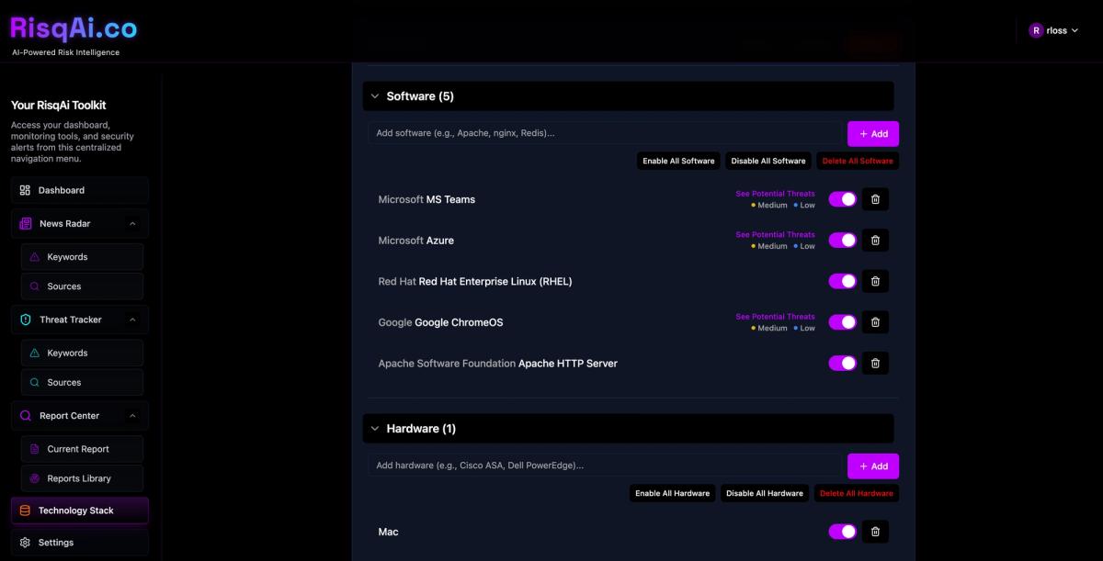The width and height of the screenshot is (1103, 561).
Task: Click Threat Tracker Keywords triangle icon
Action: pos(35,353)
